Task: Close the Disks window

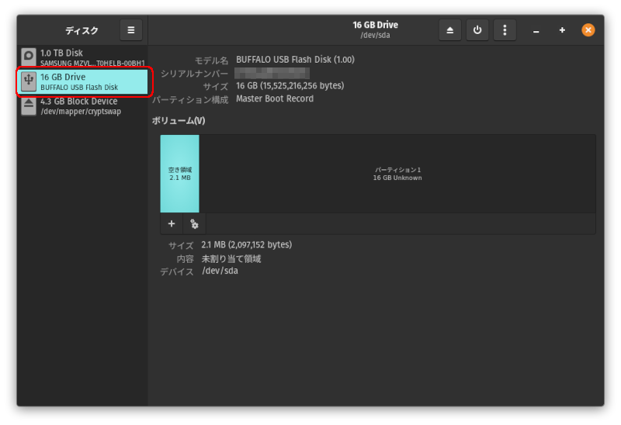Action: pyautogui.click(x=588, y=30)
